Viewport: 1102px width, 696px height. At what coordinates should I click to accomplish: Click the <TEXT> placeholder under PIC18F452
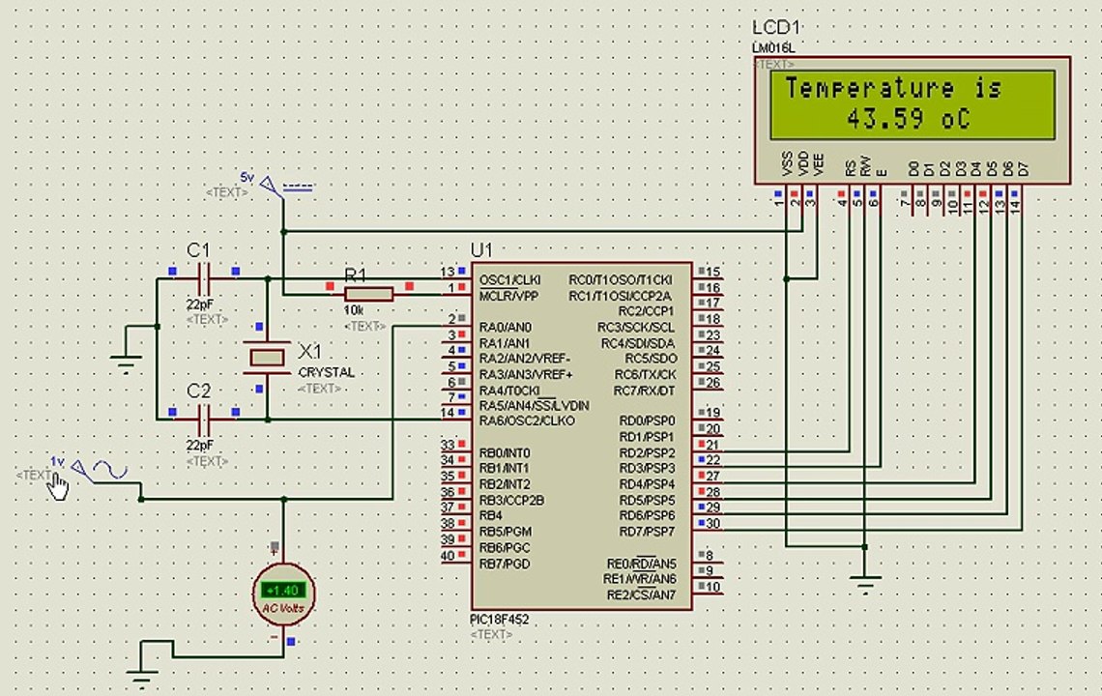click(x=491, y=634)
